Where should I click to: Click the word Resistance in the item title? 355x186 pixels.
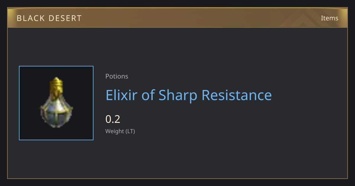[x=237, y=95]
